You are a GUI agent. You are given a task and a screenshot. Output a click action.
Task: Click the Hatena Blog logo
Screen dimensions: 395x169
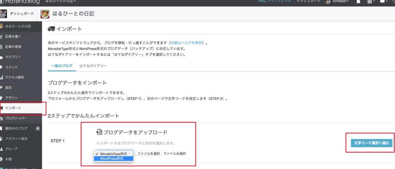tap(20, 2)
